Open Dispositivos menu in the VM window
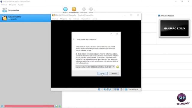Screen dimensions: 192x108 pos(86,19)
